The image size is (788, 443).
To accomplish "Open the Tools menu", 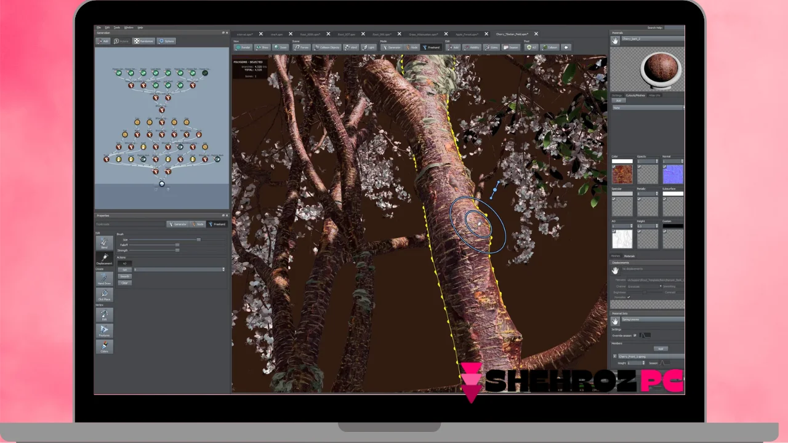I will tap(117, 28).
